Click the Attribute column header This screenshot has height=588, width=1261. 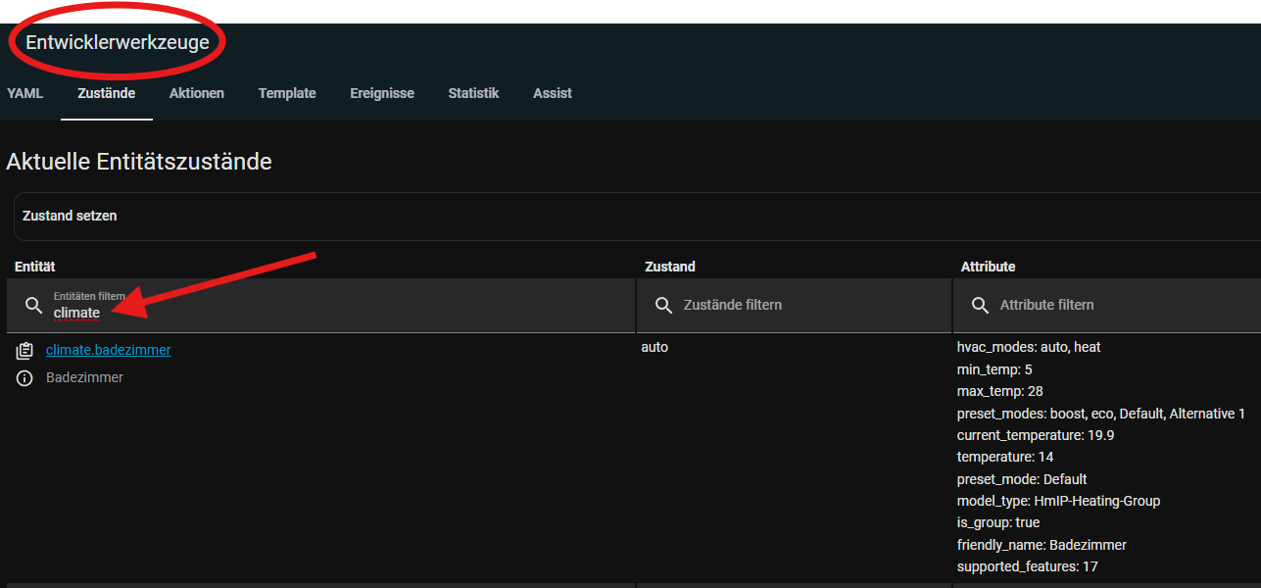click(x=988, y=267)
